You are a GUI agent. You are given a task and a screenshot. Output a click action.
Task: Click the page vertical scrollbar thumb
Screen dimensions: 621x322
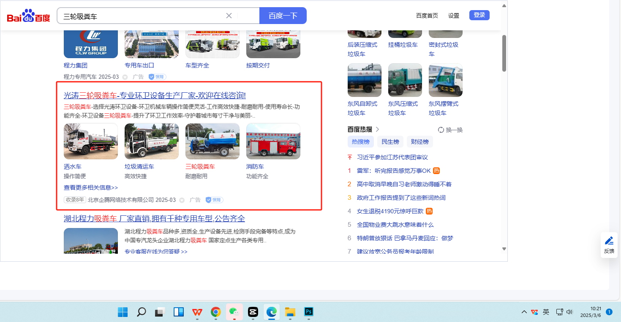[x=504, y=53]
